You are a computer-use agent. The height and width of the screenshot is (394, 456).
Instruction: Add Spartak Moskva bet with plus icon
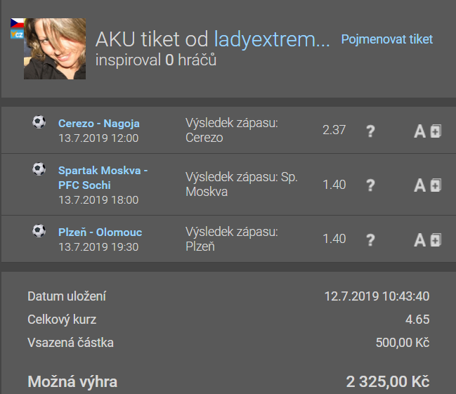point(436,185)
